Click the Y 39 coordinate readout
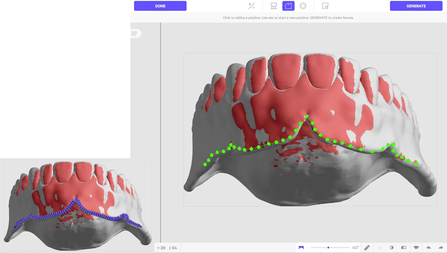This screenshot has height=253, width=447. tap(161, 248)
